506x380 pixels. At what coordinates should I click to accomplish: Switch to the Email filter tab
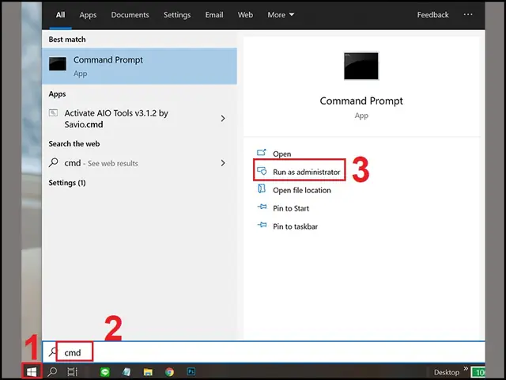214,15
